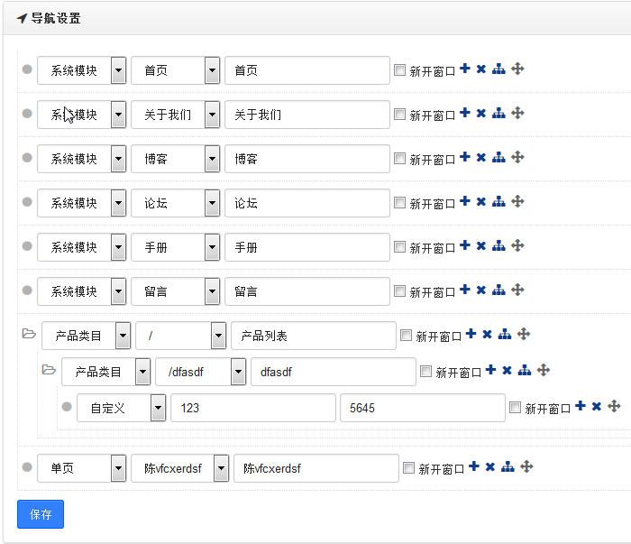
Task: Delete the 关于我们 row with its X icon
Action: (x=481, y=114)
